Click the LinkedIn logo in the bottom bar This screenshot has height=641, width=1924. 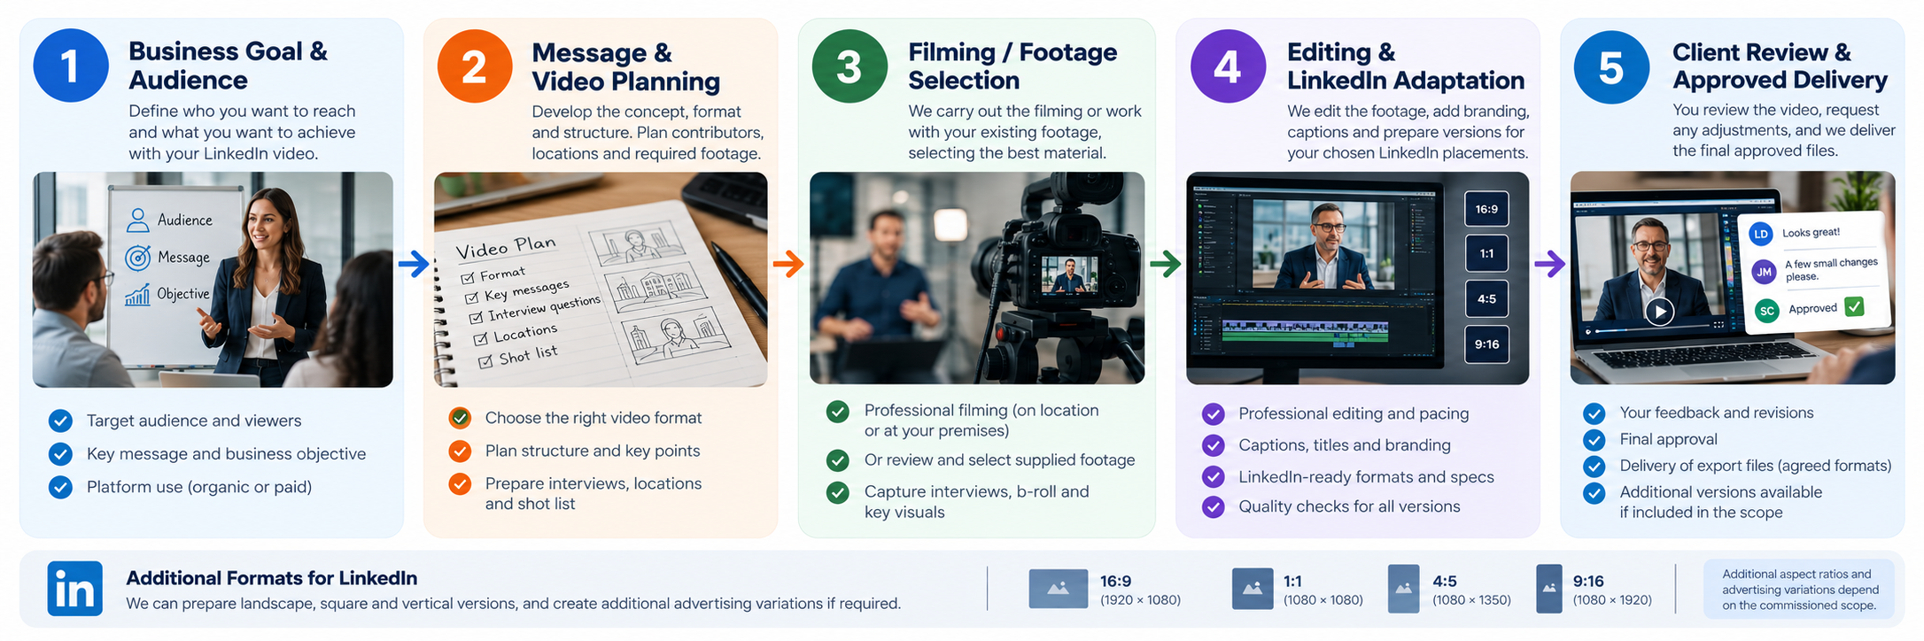74,589
